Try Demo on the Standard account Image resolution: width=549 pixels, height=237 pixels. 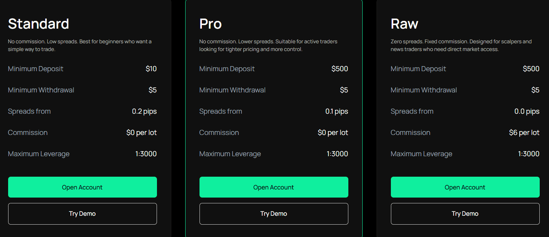coord(82,213)
